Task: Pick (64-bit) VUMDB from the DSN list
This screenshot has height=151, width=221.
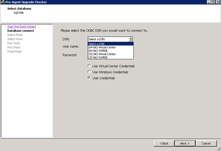Action: [110, 51]
